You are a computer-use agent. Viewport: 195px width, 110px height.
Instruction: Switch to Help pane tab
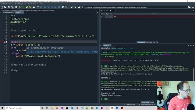click(147, 42)
